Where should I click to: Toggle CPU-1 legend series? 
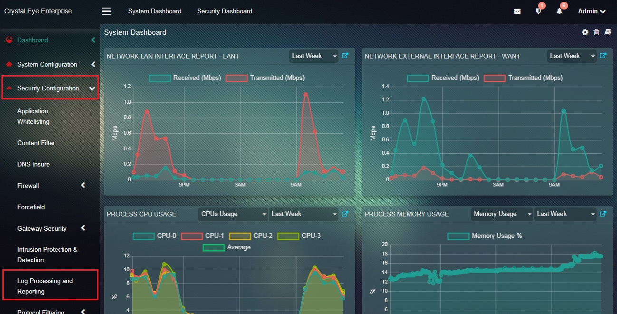202,236
